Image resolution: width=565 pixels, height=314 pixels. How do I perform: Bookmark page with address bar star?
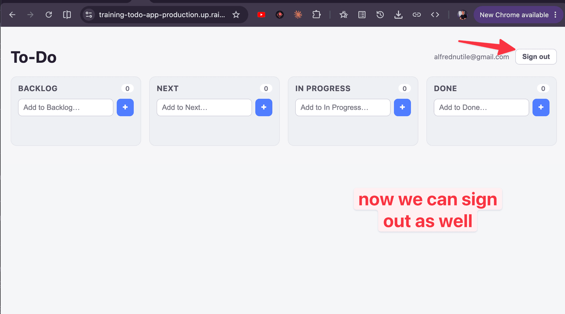[236, 15]
